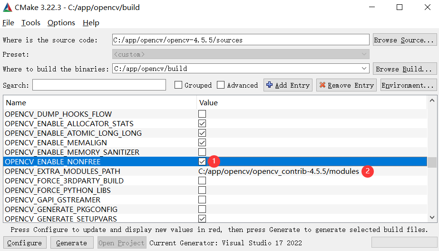This screenshot has width=439, height=251.
Task: Open the Help menu
Action: pos(91,23)
